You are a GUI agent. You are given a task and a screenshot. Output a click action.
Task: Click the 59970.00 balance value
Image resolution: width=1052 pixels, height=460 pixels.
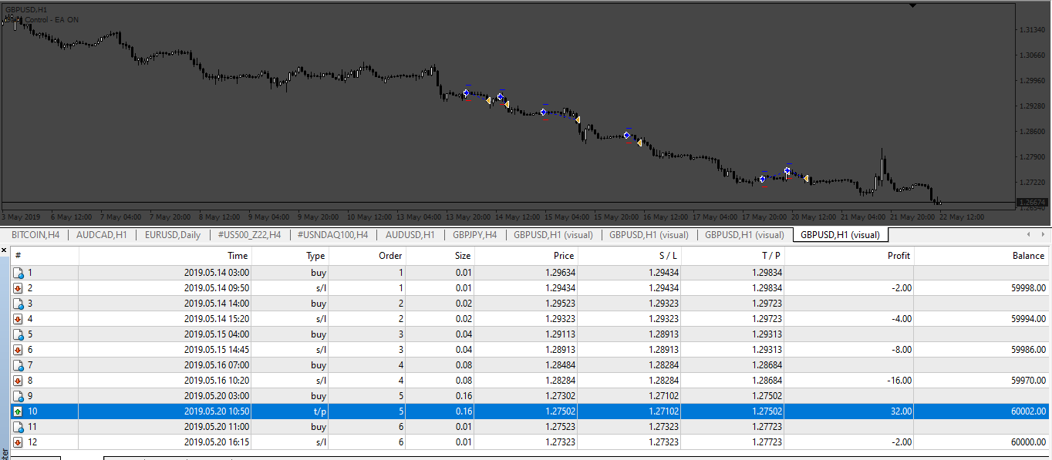1027,381
